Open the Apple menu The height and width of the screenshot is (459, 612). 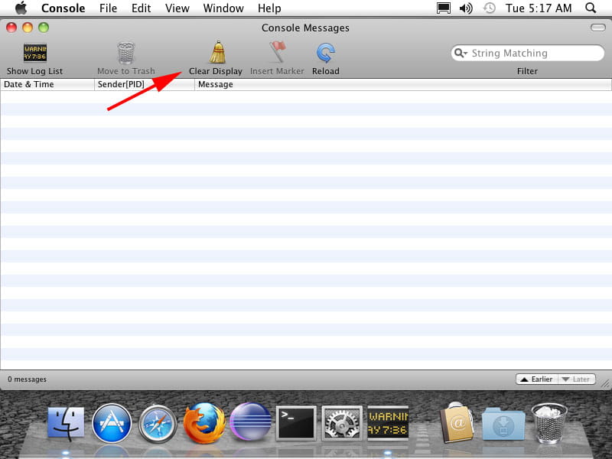[x=21, y=8]
